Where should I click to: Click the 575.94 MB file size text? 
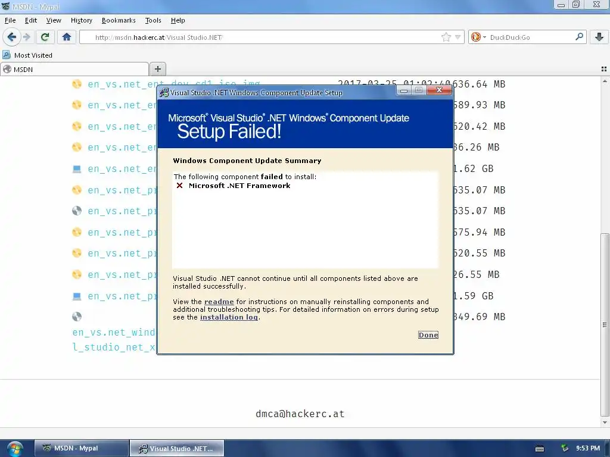(480, 232)
